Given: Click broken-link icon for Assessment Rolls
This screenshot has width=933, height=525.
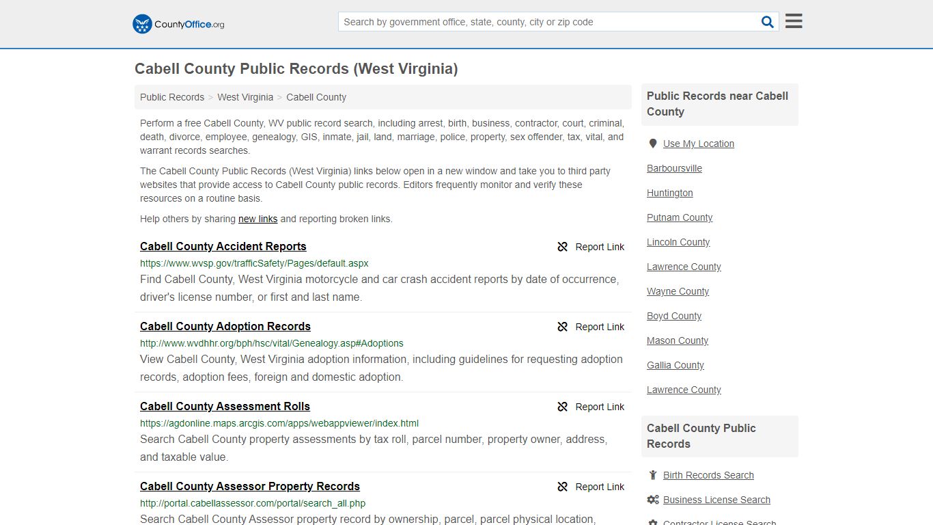Looking at the screenshot, I should tap(563, 407).
